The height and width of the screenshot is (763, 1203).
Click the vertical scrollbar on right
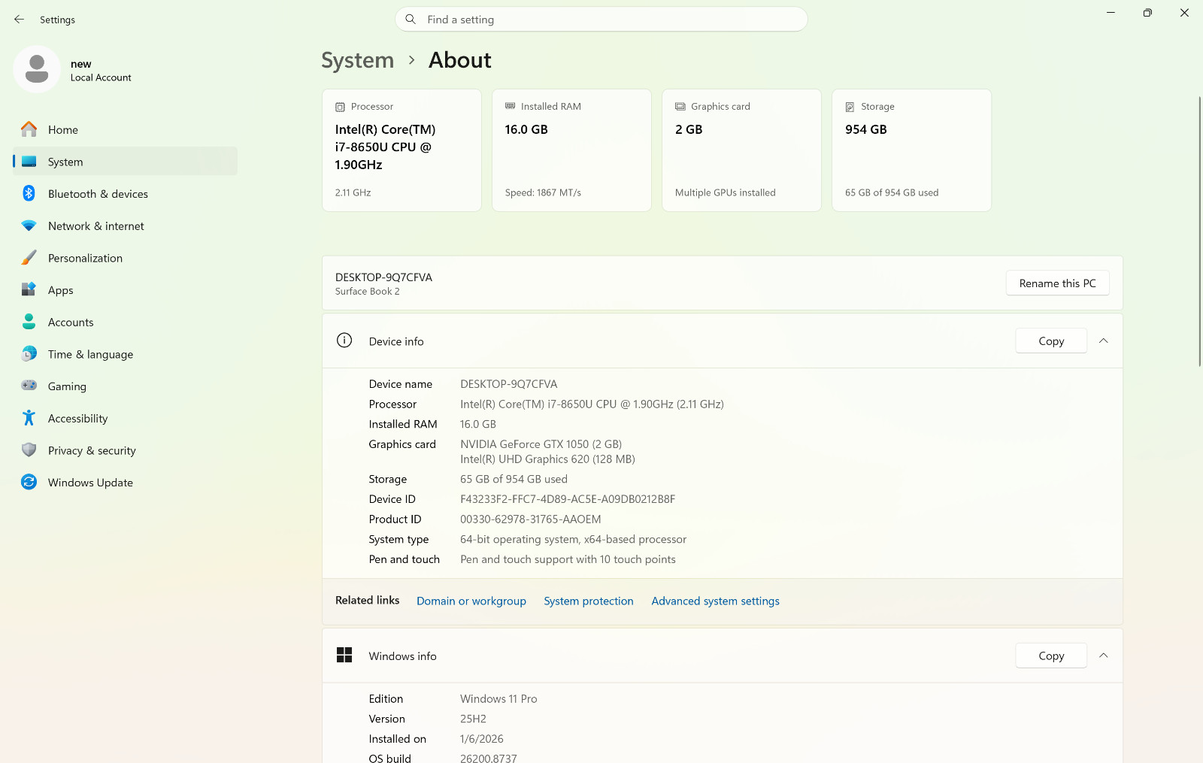(x=1198, y=232)
